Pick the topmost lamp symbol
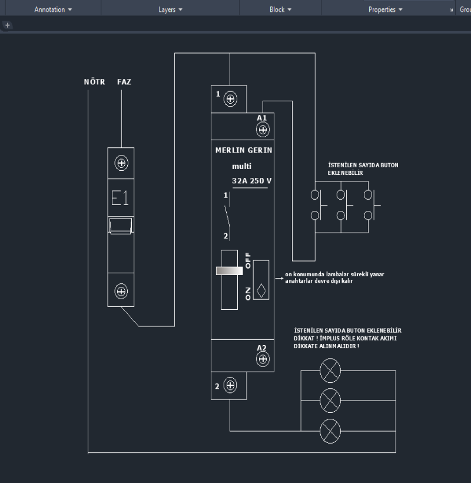This screenshot has width=471, height=483. click(330, 371)
